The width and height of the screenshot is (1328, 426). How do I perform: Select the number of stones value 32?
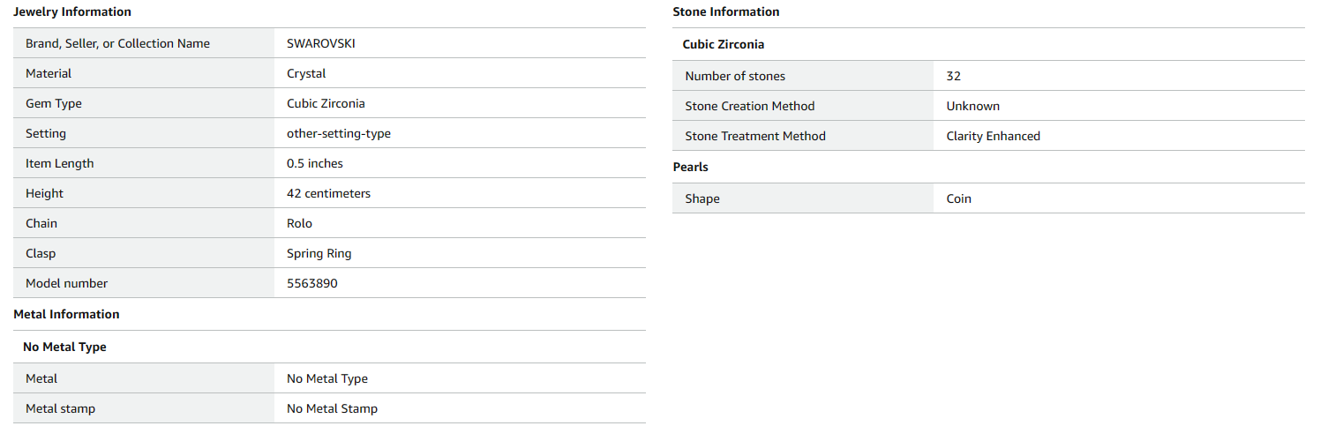point(953,76)
